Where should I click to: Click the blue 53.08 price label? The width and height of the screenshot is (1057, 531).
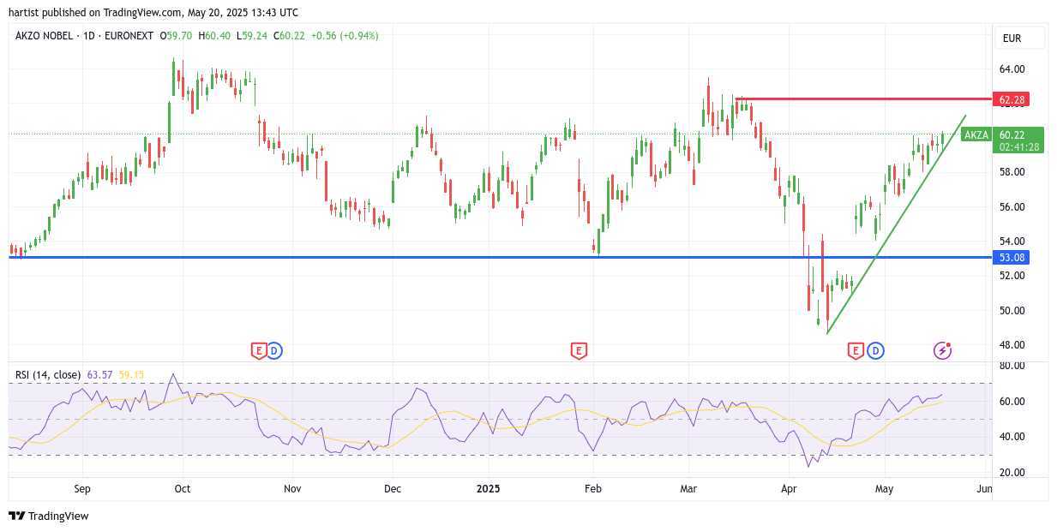(1011, 257)
